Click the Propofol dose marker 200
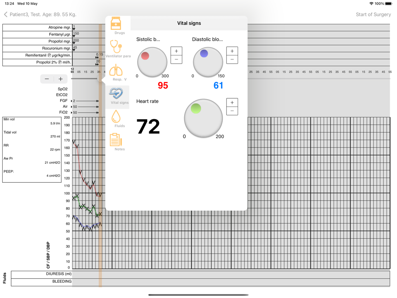 [x=76, y=41]
